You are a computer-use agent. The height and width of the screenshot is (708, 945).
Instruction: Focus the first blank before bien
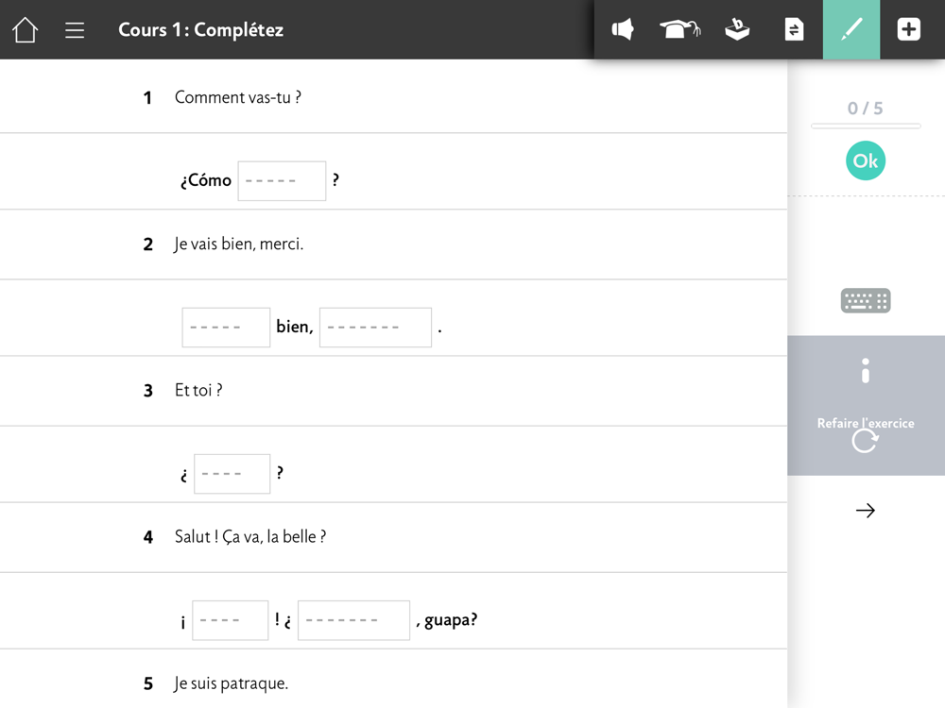(226, 327)
